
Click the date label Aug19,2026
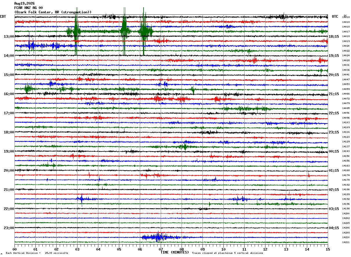click(x=24, y=3)
